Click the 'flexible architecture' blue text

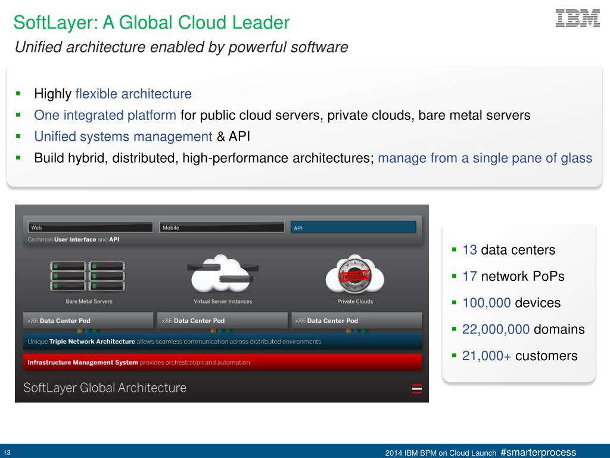[133, 94]
